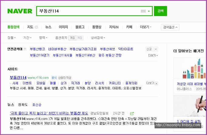Open the '규제 줄이고 복지 늘리고' news headline

coord(49,113)
